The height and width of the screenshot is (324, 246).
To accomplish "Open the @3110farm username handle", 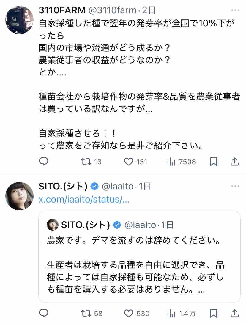I will [x=113, y=10].
